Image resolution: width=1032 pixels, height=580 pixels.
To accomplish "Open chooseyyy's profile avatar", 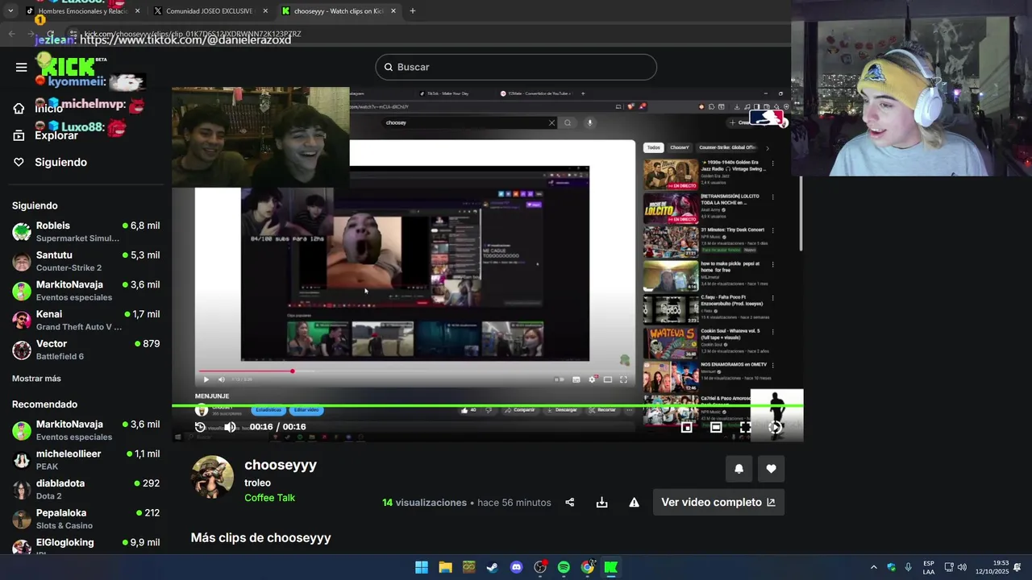I will 212,477.
